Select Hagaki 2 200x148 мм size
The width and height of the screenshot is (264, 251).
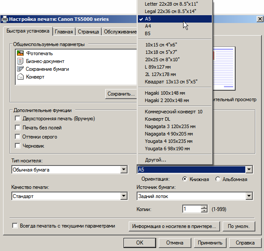point(175,100)
